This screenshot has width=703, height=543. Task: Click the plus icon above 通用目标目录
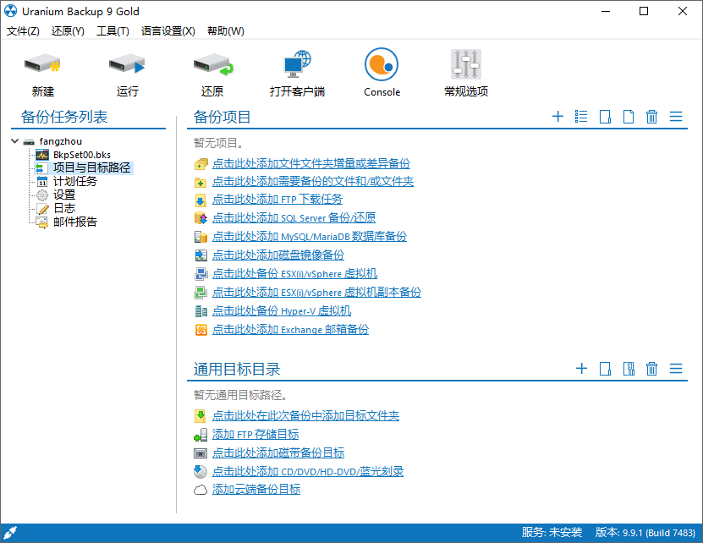(581, 368)
